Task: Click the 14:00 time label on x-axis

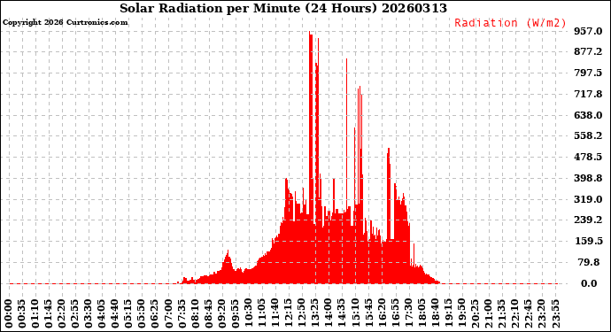Action: pyautogui.click(x=329, y=314)
